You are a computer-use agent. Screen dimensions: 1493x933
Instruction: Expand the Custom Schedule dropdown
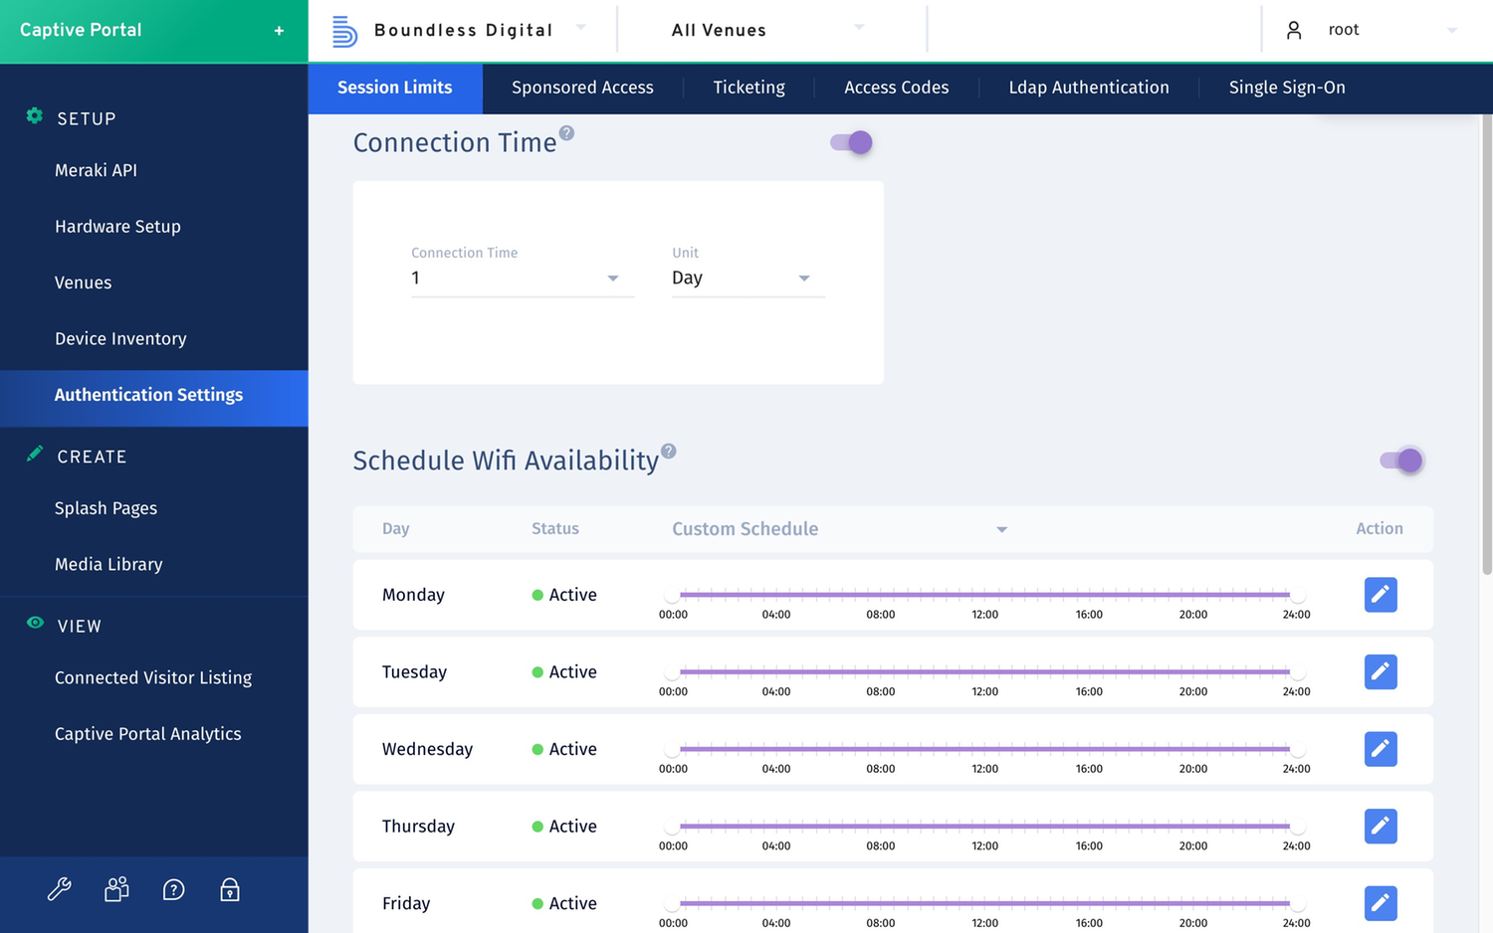tap(839, 528)
